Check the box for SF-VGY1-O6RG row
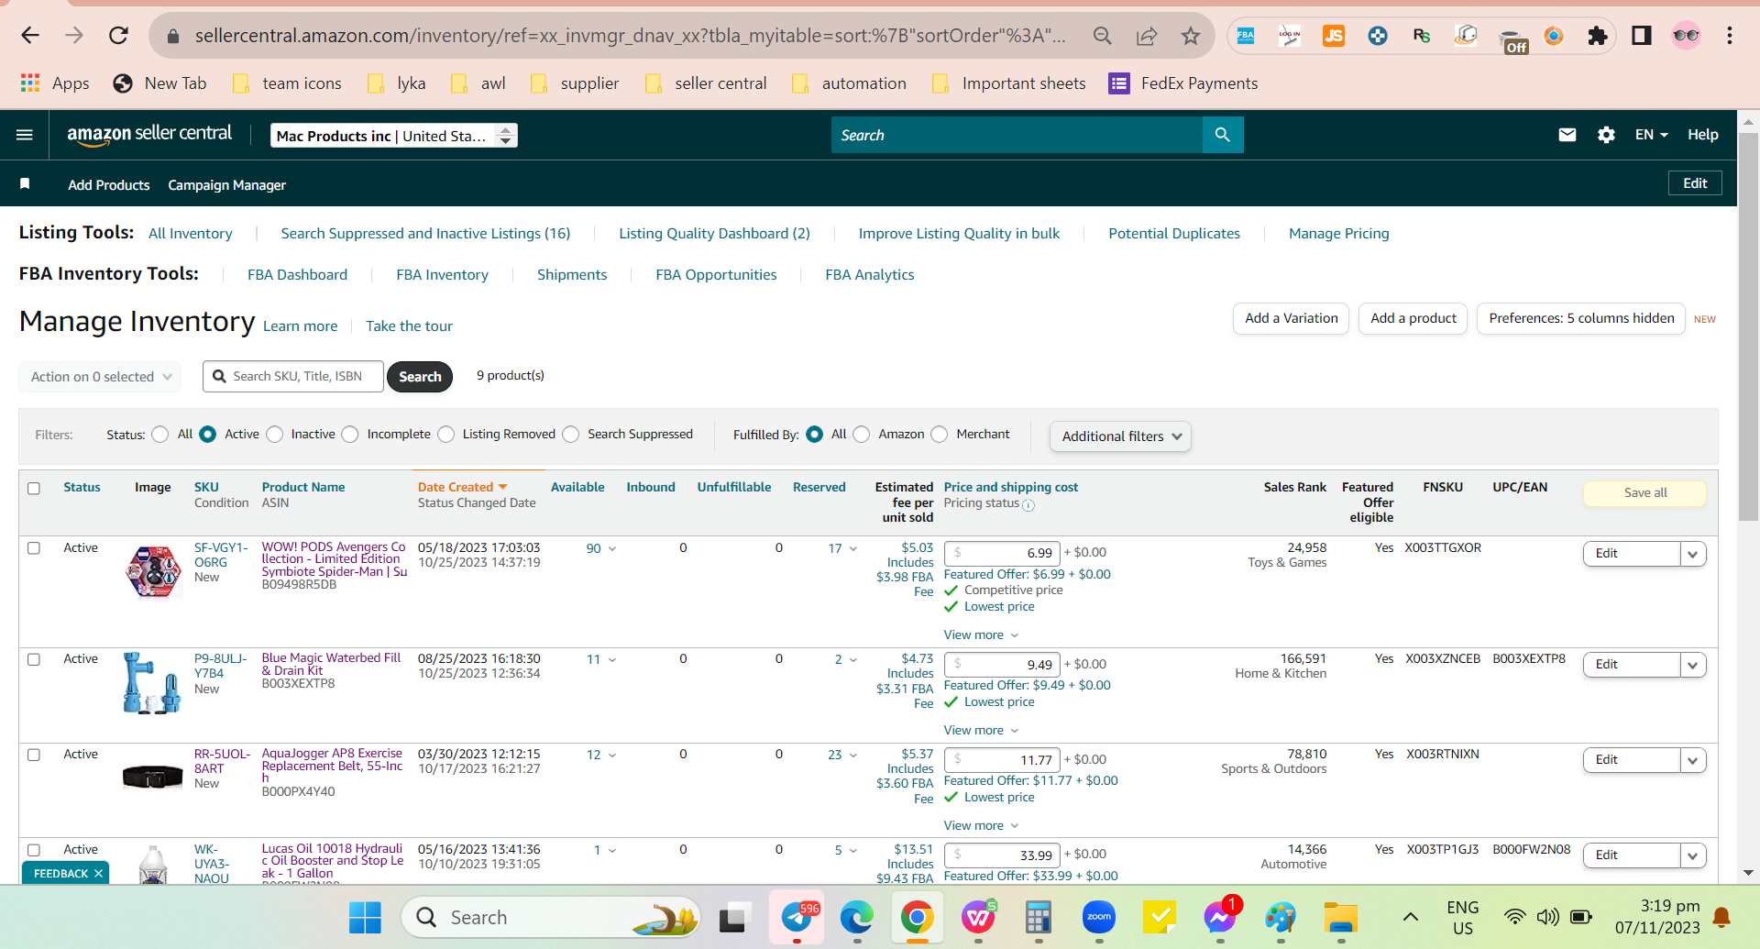Screen dimensions: 1760x949 pyautogui.click(x=34, y=548)
